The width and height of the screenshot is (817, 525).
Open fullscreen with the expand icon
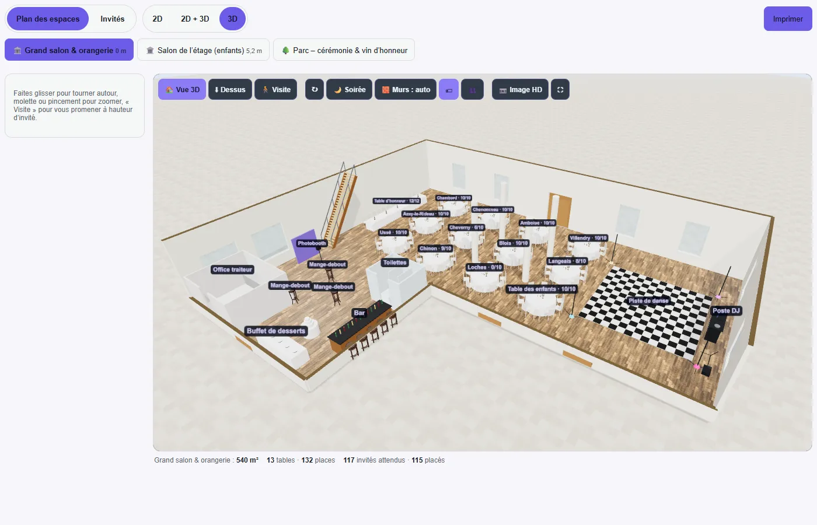pos(560,89)
